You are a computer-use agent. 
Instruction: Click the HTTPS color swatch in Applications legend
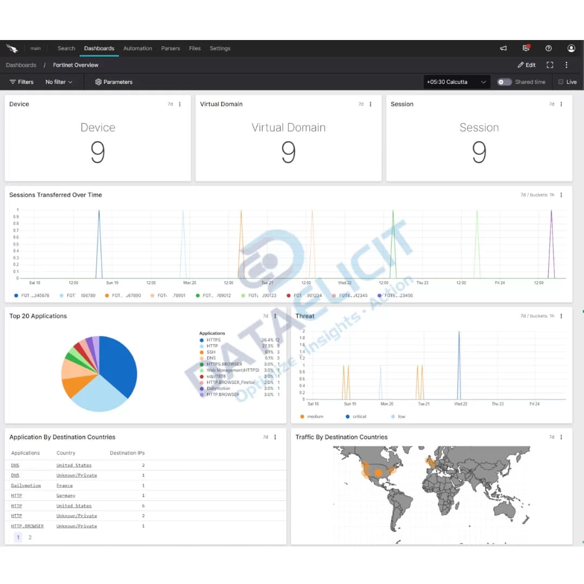(x=202, y=340)
